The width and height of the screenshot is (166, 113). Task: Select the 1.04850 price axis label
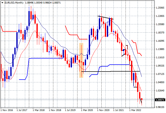160,82
